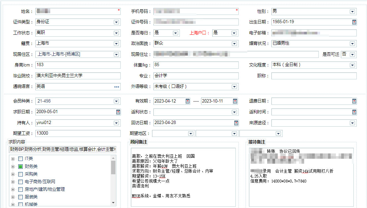
Task: Open the 会员种类 dropdown
Action: pyautogui.click(x=116, y=101)
